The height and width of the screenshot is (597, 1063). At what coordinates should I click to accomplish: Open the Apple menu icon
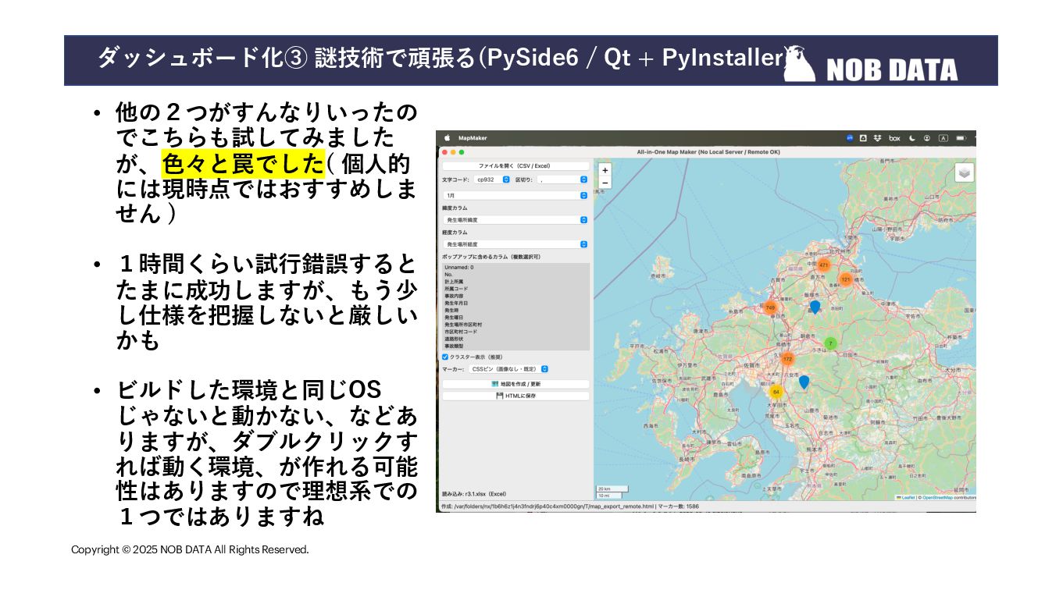point(448,138)
